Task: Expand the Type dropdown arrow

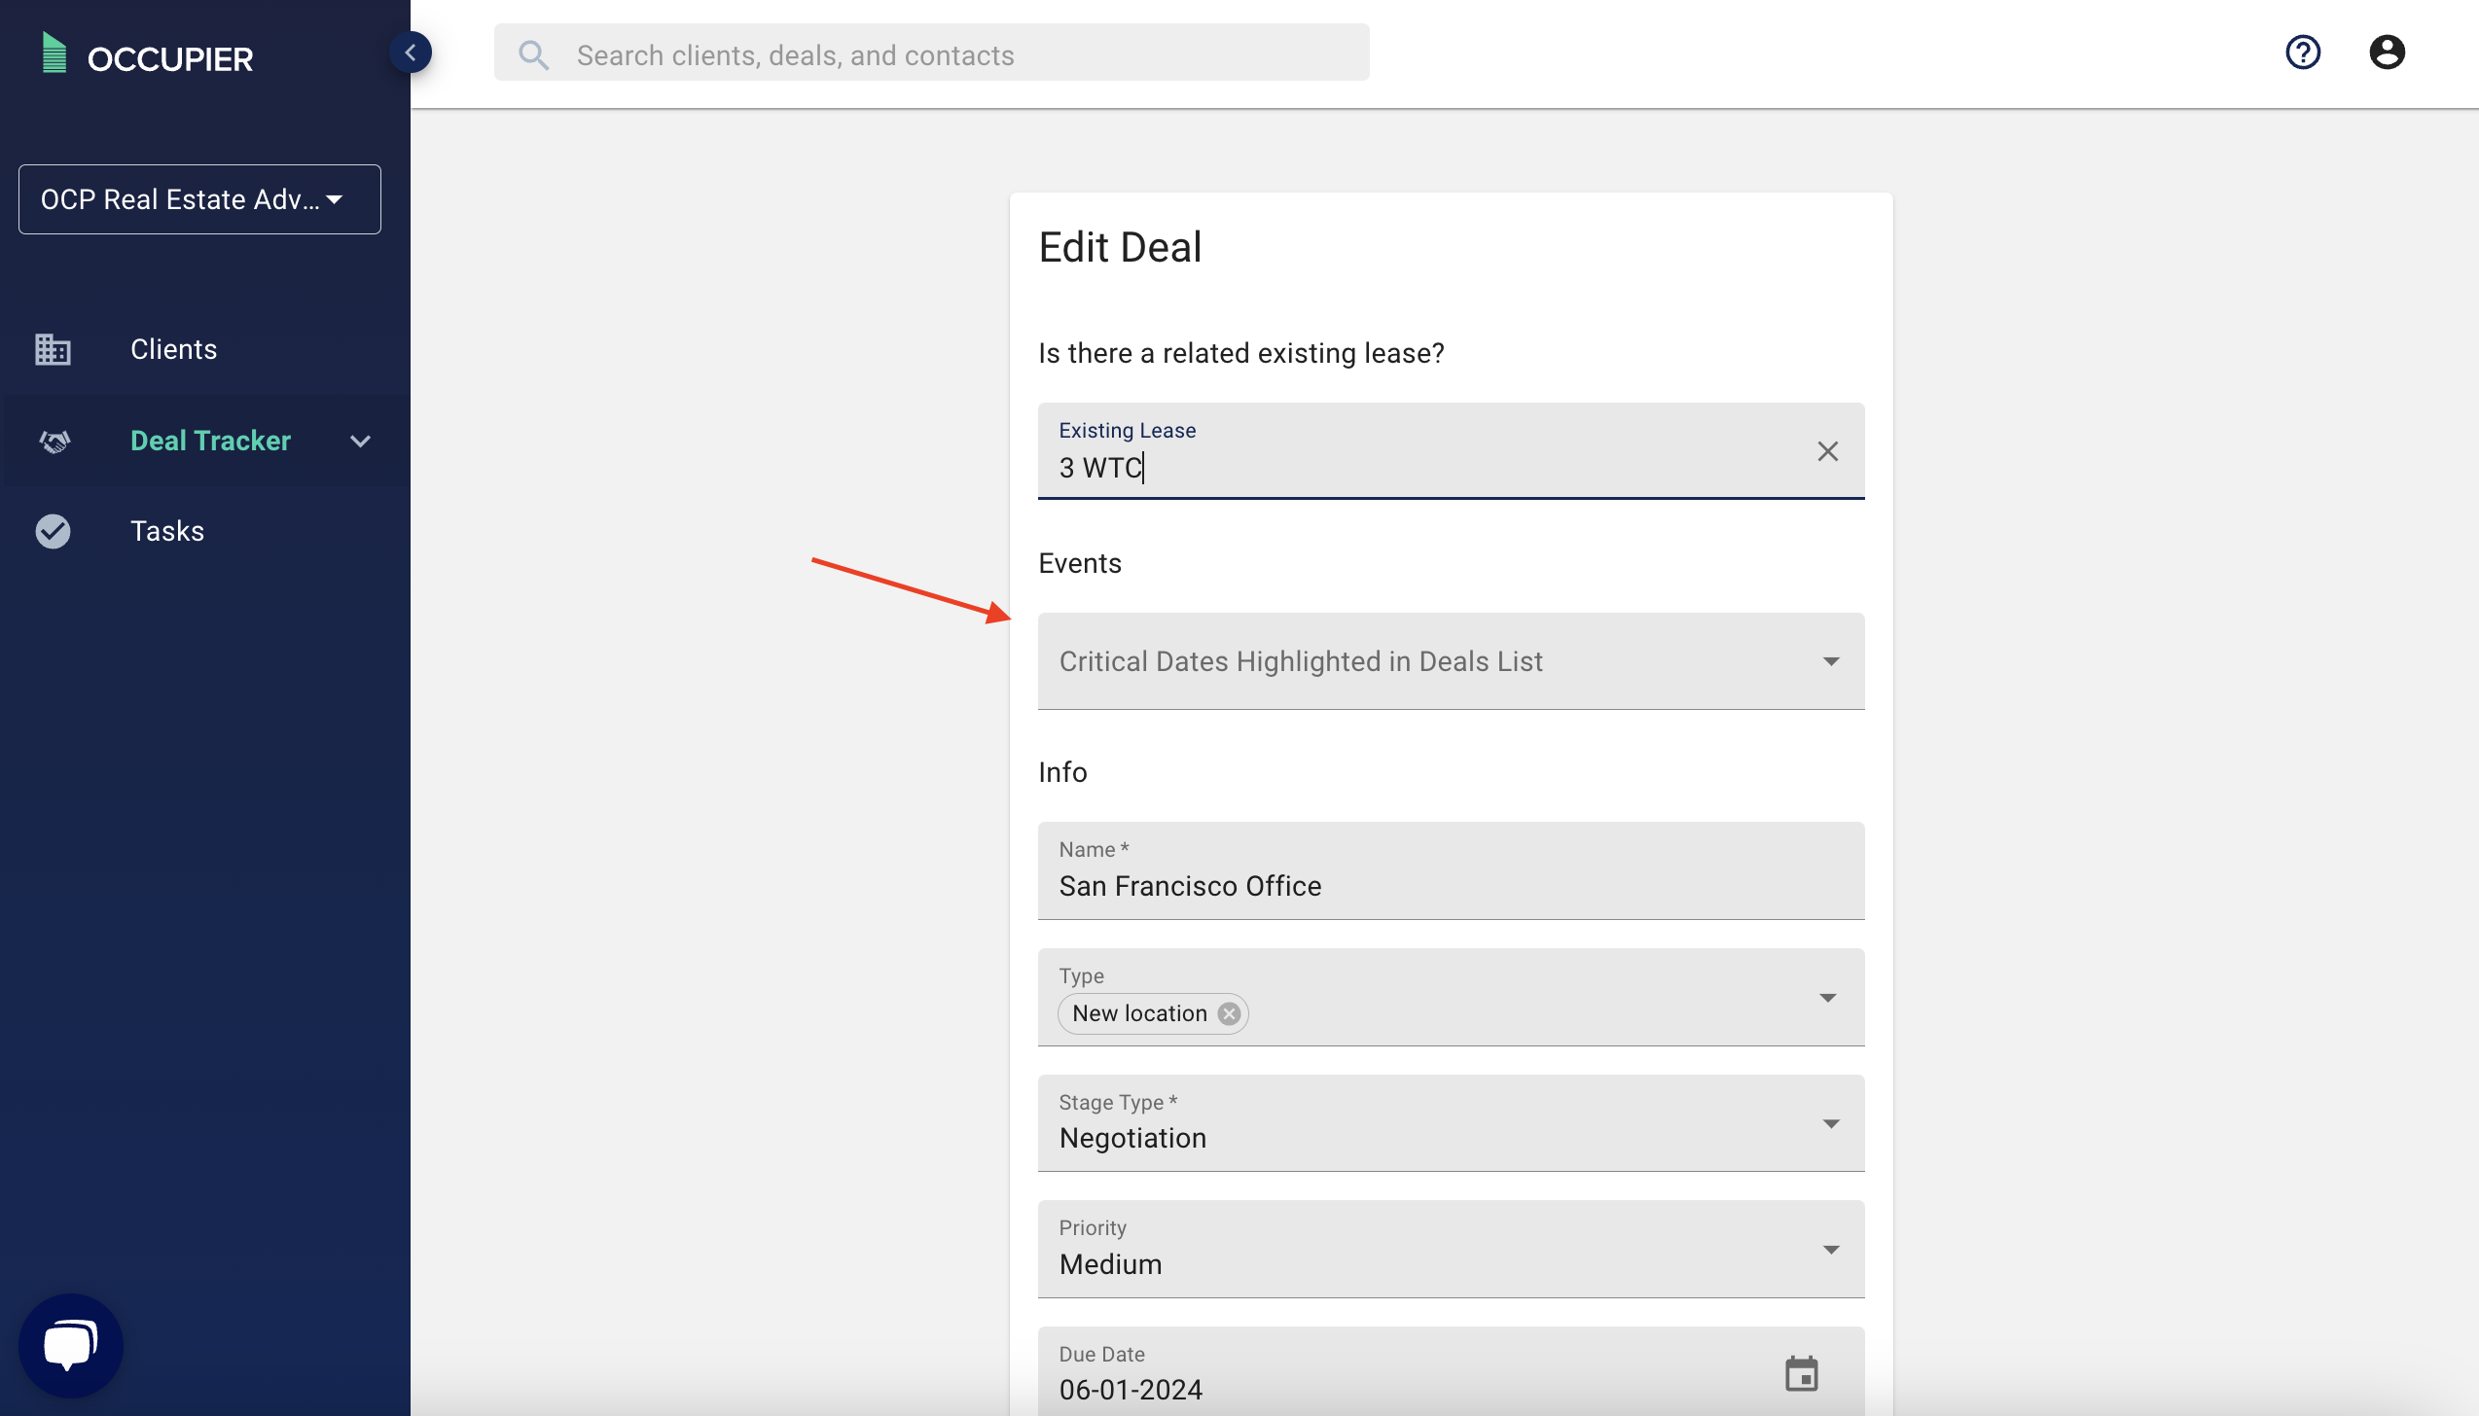Action: (1828, 998)
